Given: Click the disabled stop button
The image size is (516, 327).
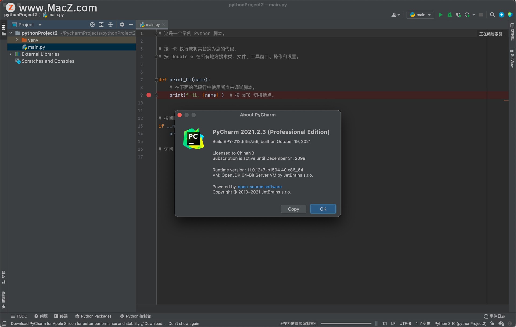Looking at the screenshot, I should (x=481, y=15).
